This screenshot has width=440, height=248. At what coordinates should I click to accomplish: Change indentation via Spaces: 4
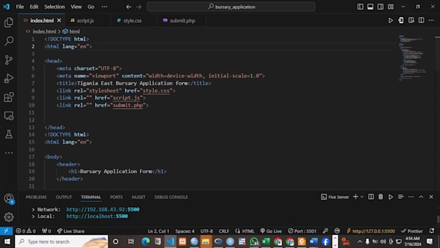pyautogui.click(x=184, y=231)
